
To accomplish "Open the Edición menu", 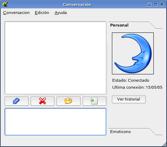I will [42, 13].
